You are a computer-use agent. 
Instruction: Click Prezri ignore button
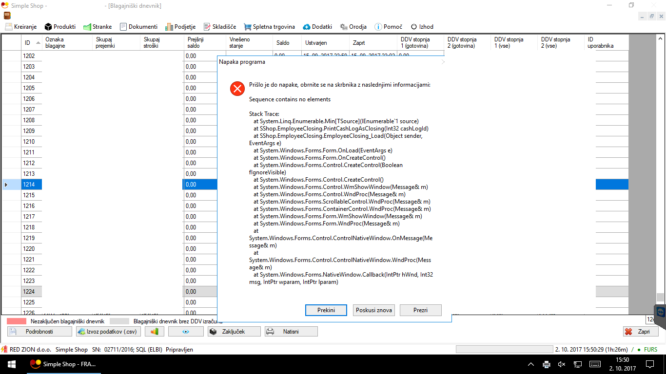tap(420, 310)
